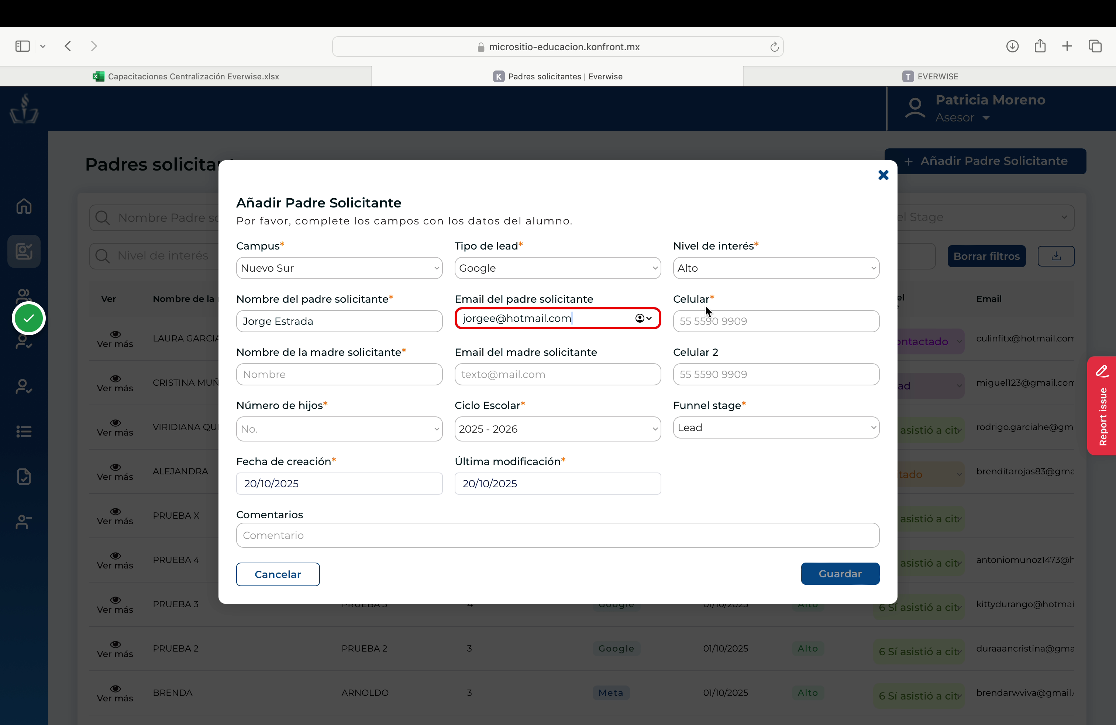
Task: Toggle Ver más eye for LAURA GARCIA
Action: pos(115,334)
